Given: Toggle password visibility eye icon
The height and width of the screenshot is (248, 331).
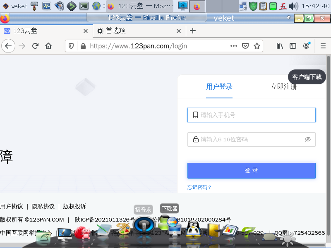Looking at the screenshot, I should coord(308,139).
